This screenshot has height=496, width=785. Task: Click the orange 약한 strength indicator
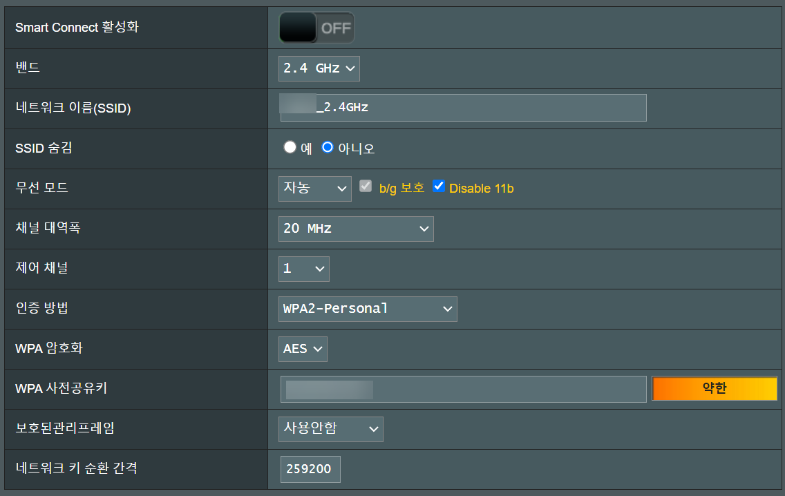click(715, 388)
